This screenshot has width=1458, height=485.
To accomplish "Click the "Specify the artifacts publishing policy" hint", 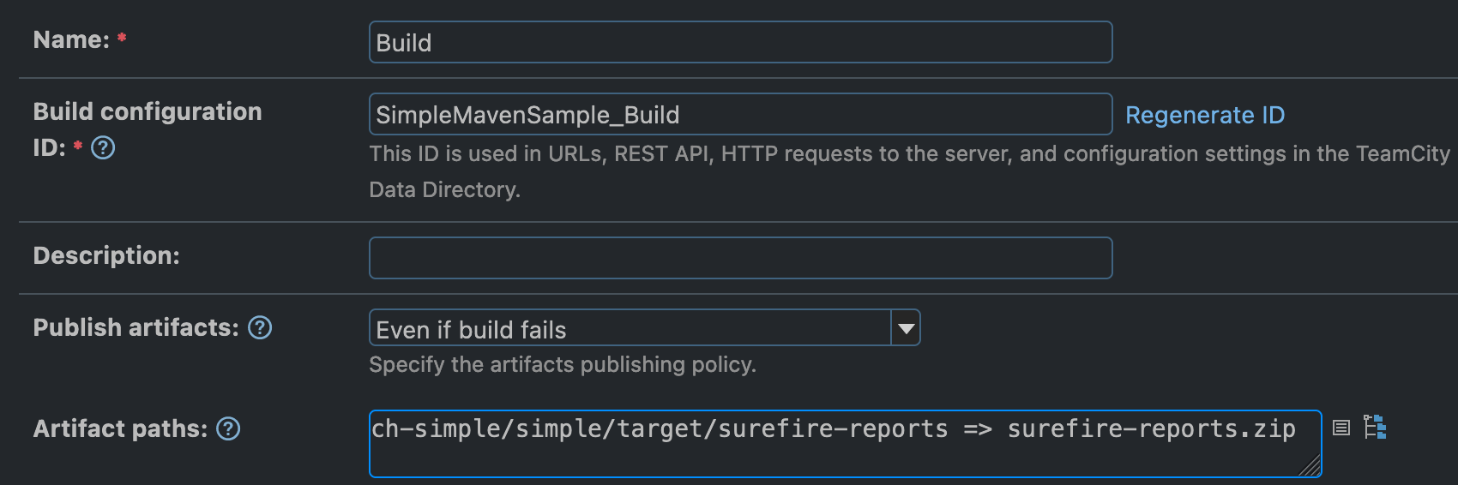I will 563,365.
